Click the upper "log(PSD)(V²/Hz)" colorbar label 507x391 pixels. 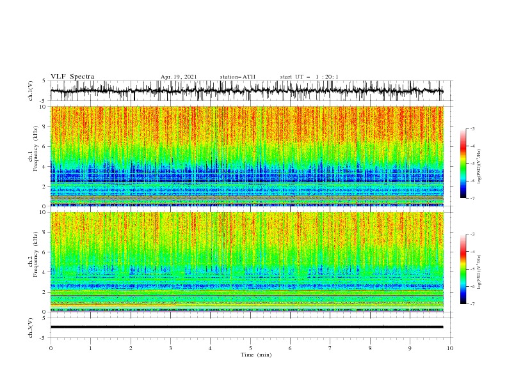click(x=479, y=167)
